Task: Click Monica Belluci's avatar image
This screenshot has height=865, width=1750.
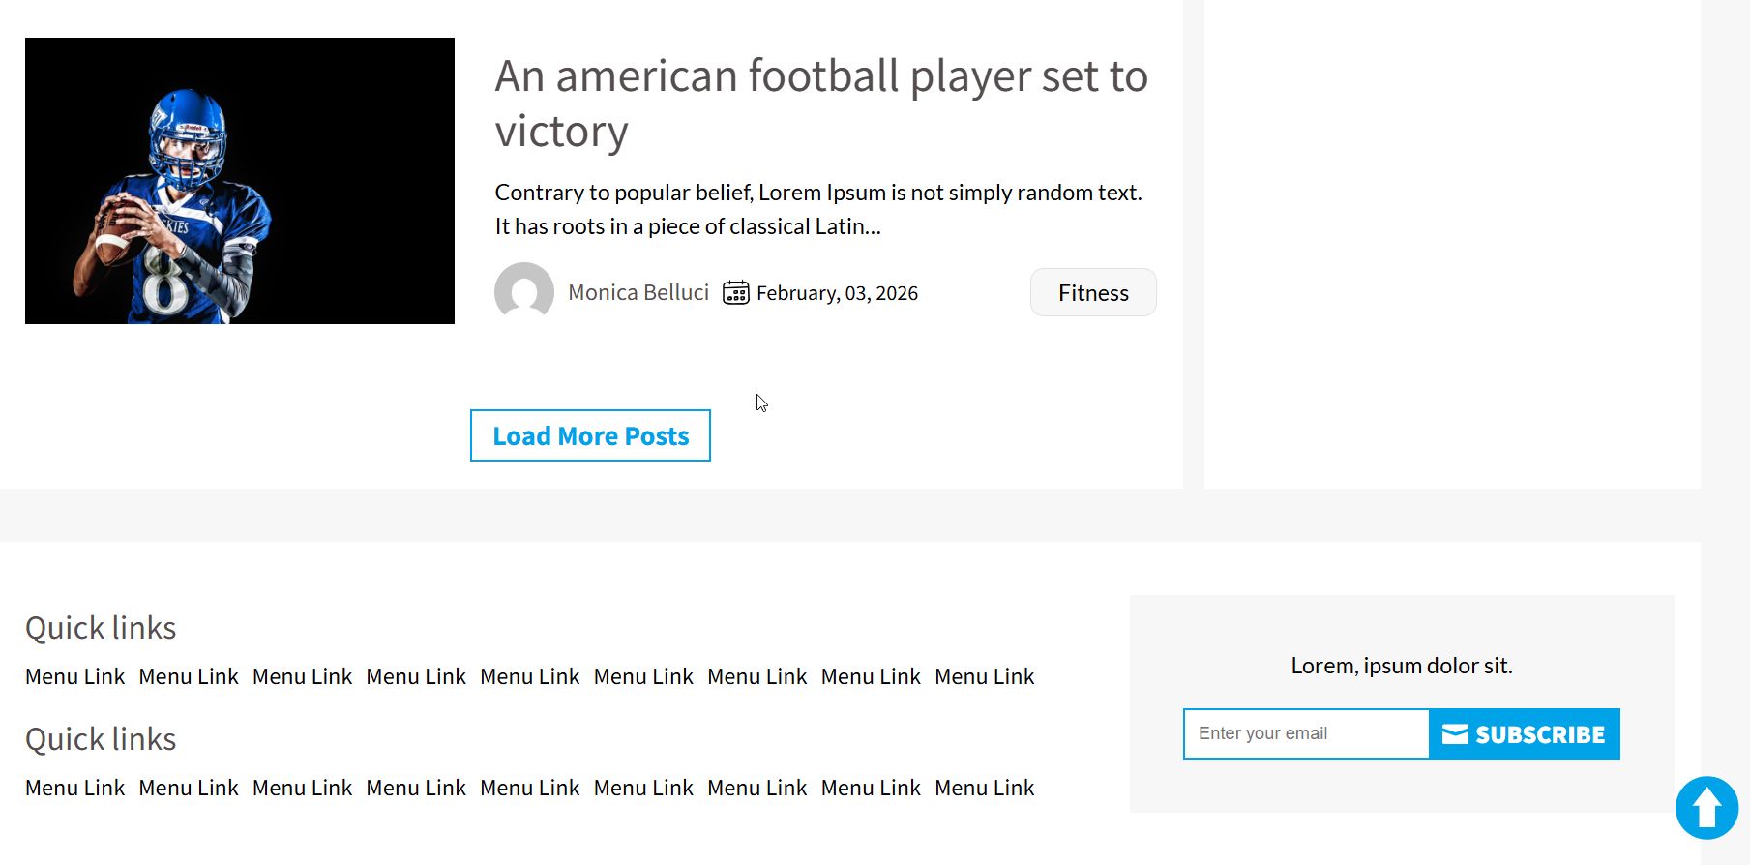Action: point(524,291)
